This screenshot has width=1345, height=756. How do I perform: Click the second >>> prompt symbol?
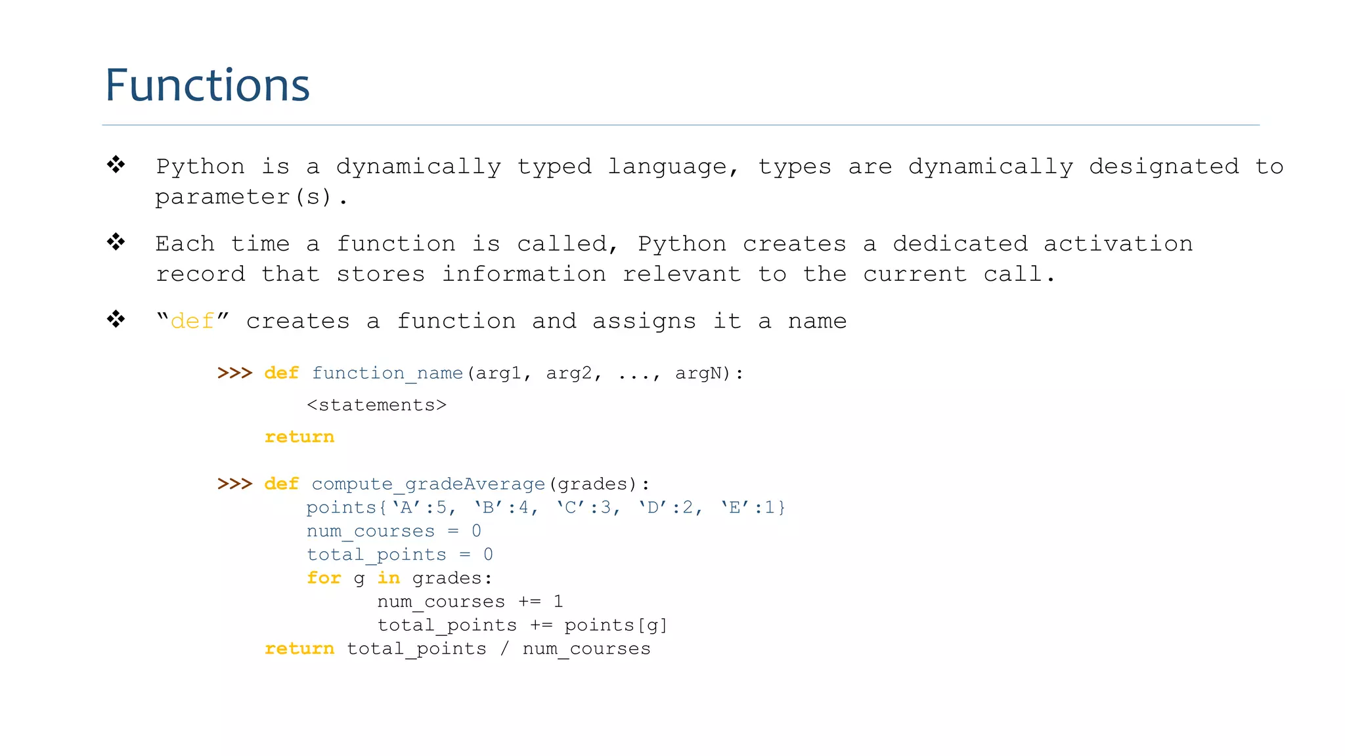point(234,484)
